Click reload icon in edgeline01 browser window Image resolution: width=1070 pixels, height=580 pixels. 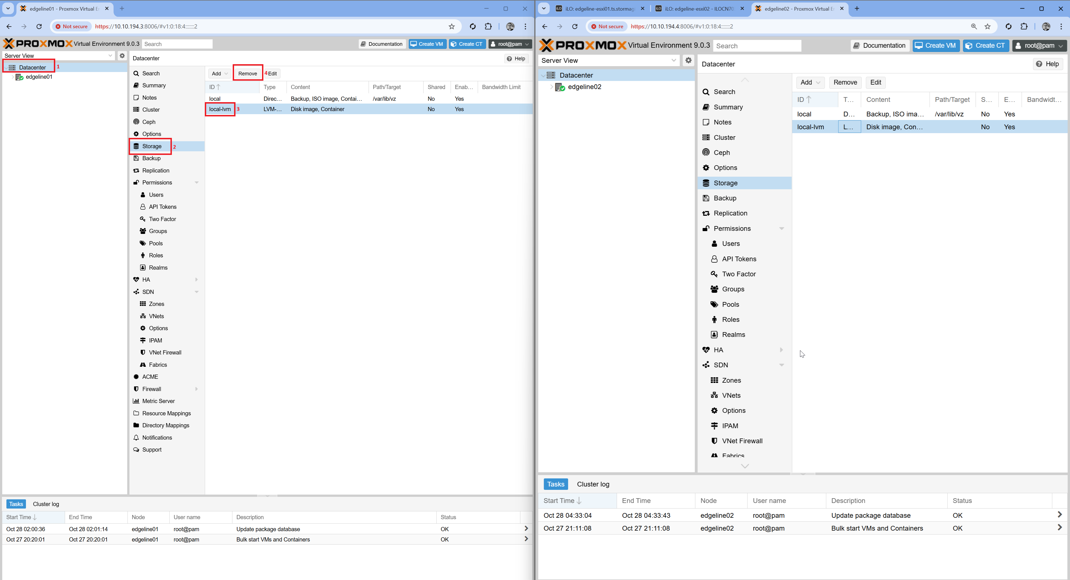pos(39,26)
